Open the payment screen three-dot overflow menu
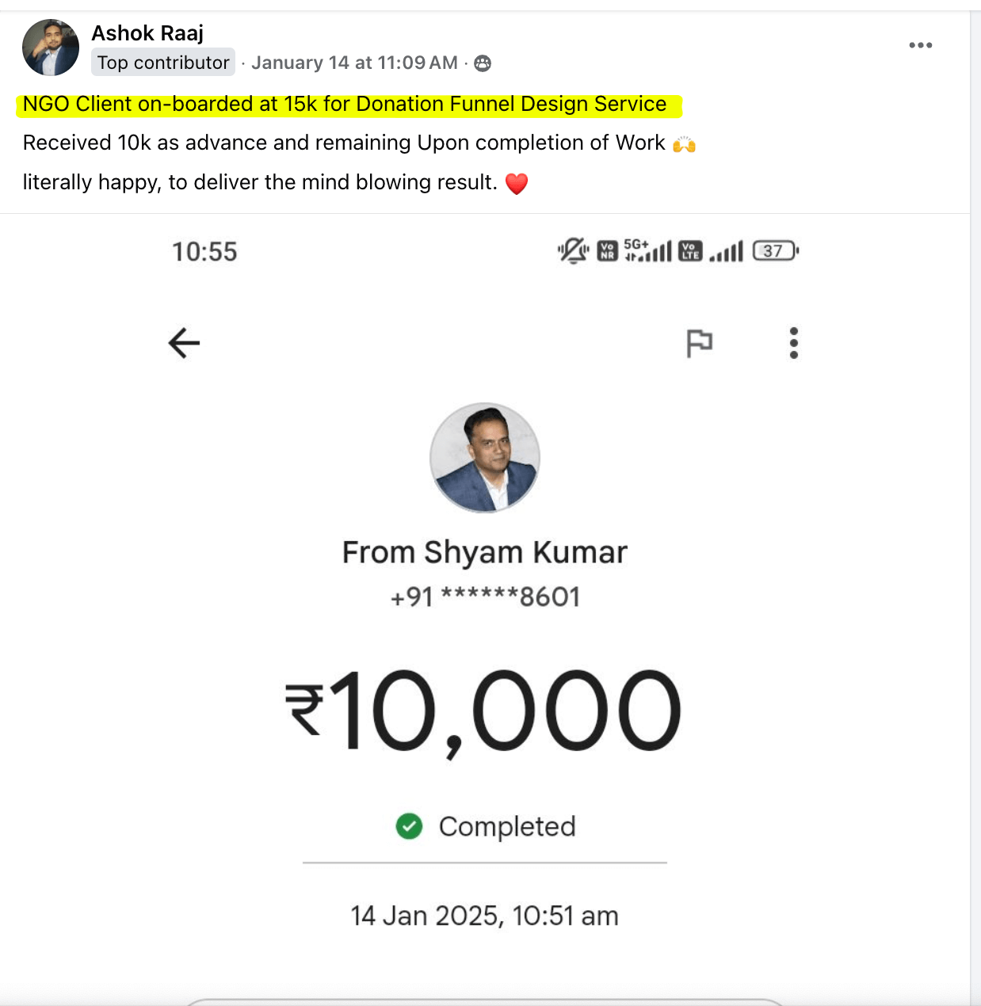The height and width of the screenshot is (1006, 981). click(793, 343)
